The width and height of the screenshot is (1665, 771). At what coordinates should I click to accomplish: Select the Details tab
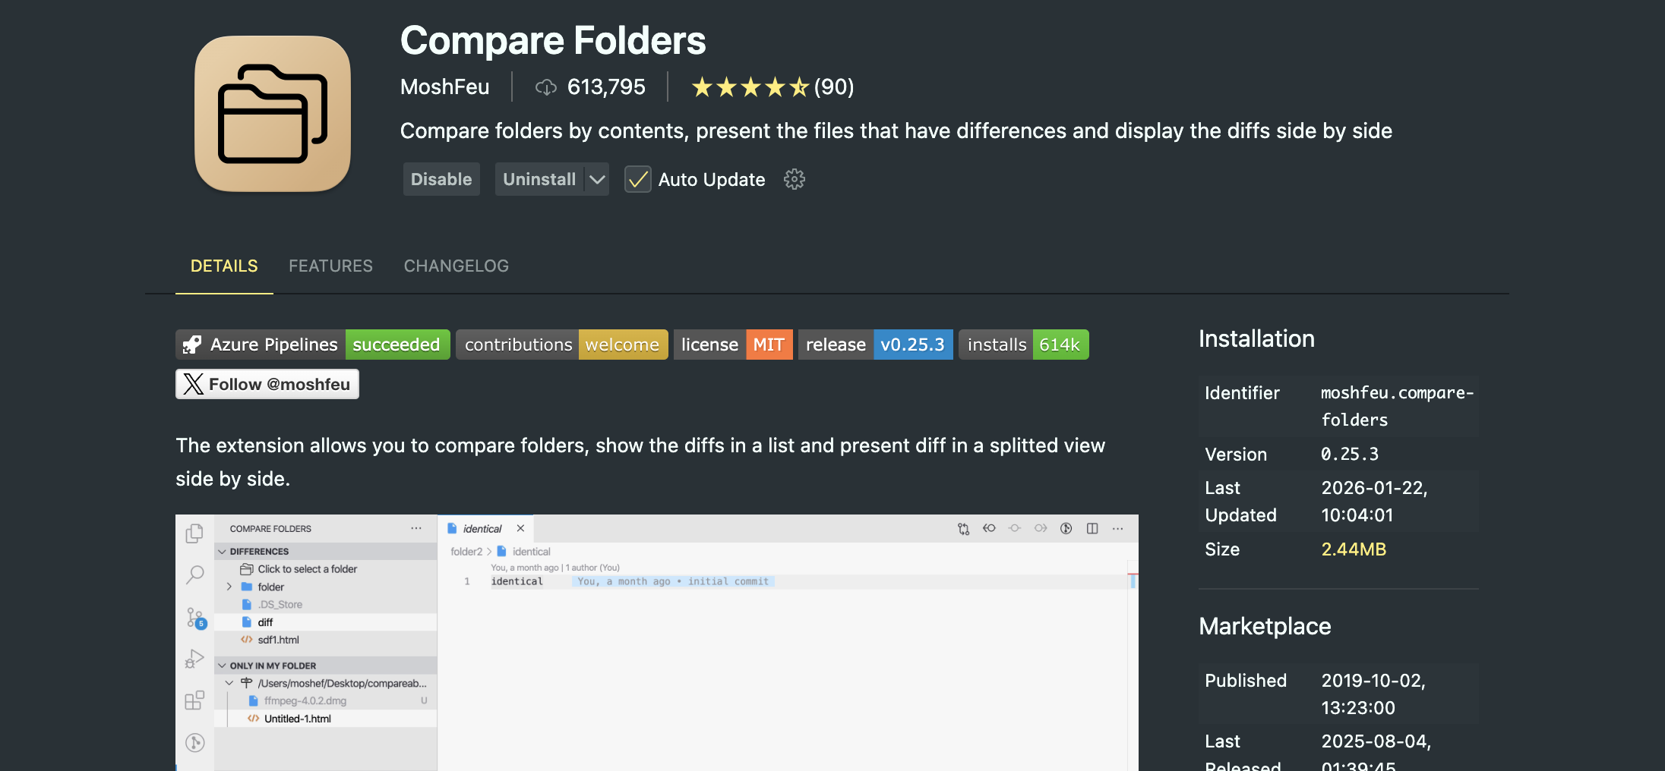(x=224, y=266)
